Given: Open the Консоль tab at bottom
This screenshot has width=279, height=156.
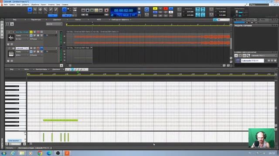Looking at the screenshot, I should (10, 148).
